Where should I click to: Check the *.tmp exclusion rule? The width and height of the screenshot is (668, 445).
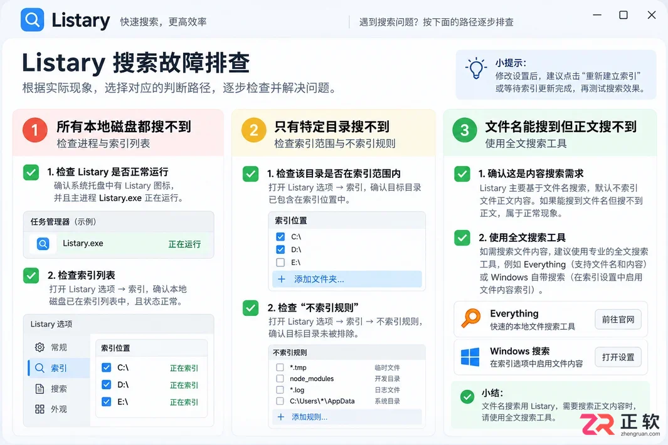[280, 367]
